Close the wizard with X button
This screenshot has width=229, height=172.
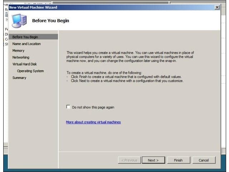[x=217, y=7]
